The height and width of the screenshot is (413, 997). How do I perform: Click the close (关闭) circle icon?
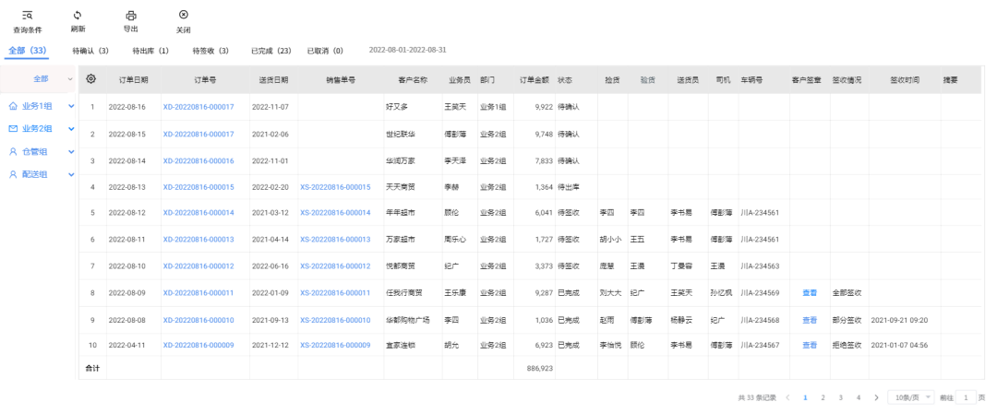pyautogui.click(x=183, y=16)
